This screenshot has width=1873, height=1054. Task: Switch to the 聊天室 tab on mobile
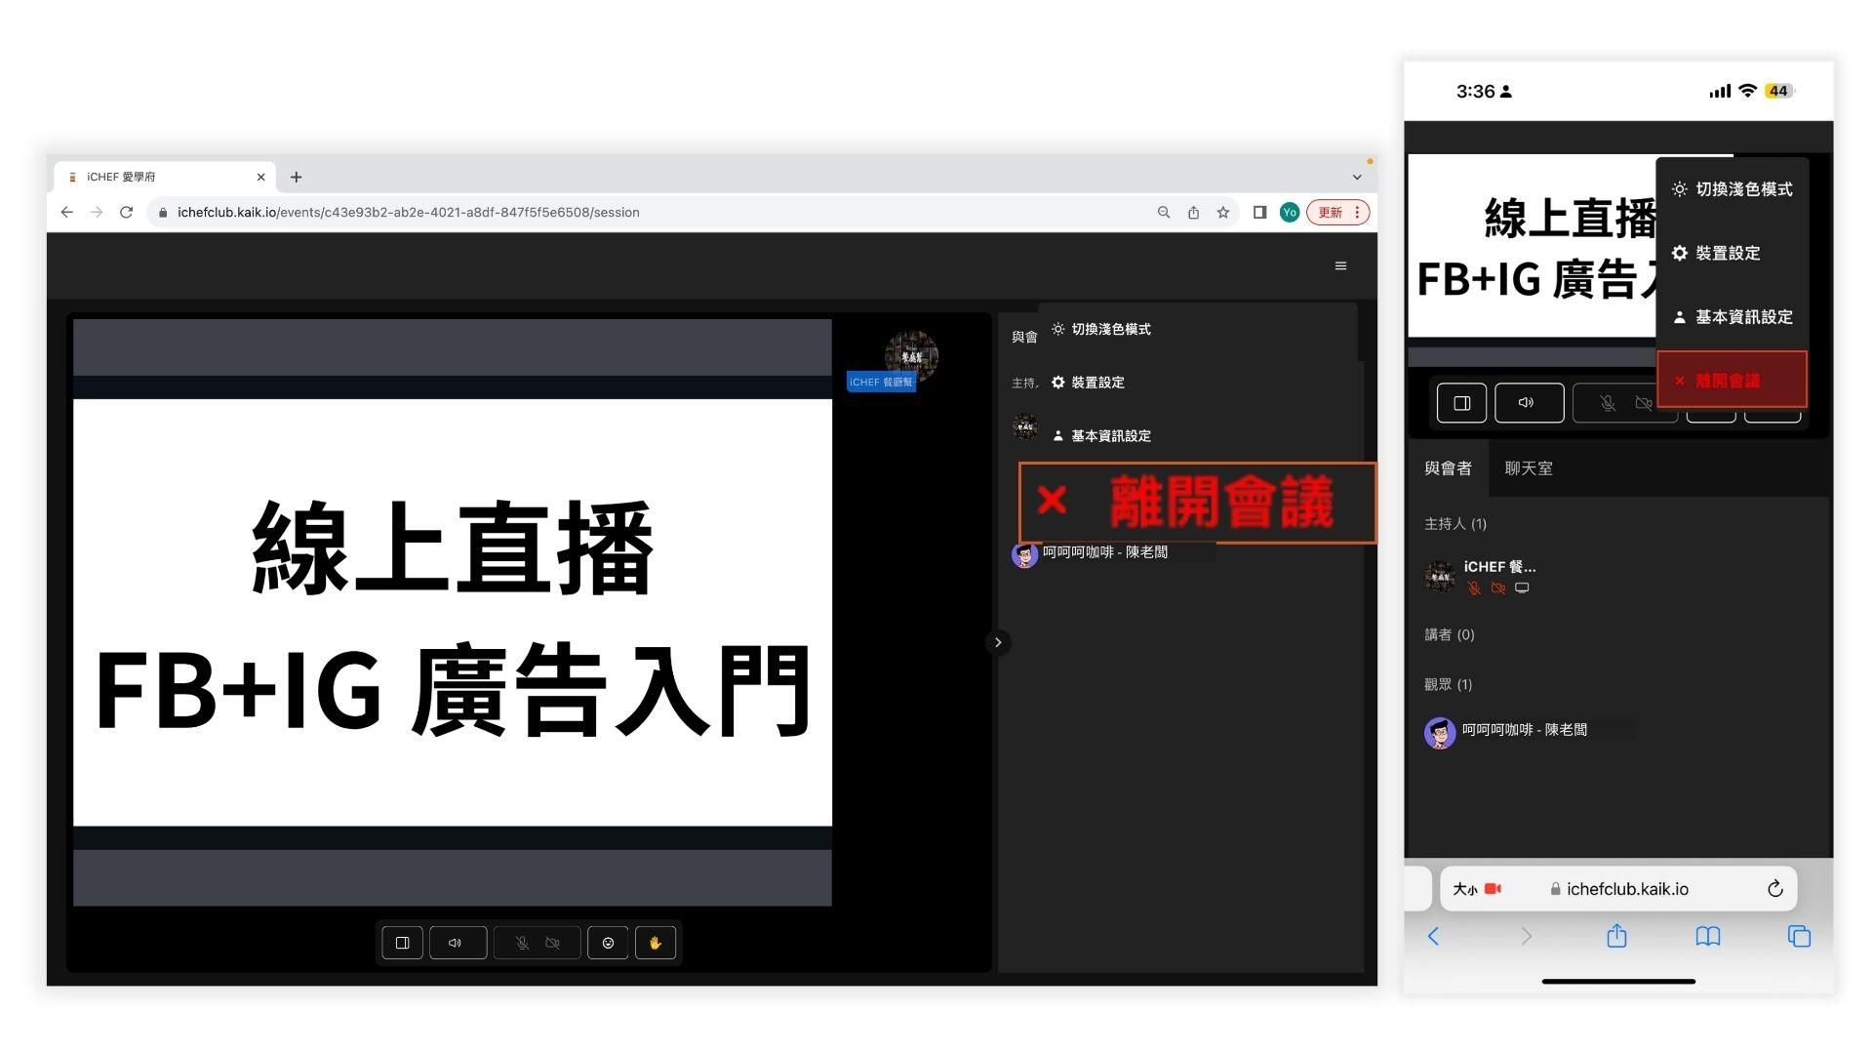tap(1528, 468)
